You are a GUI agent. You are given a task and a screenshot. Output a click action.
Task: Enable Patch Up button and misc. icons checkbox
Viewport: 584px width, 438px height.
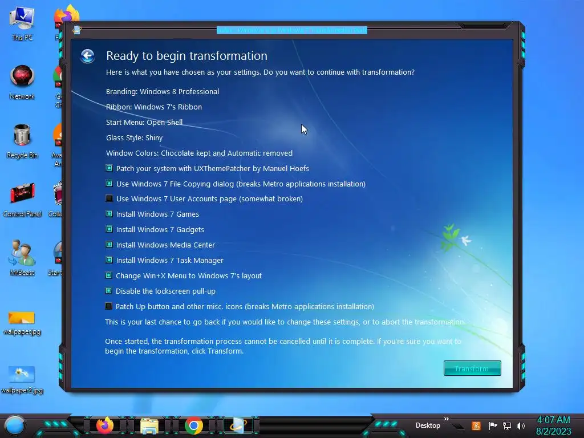pos(109,306)
